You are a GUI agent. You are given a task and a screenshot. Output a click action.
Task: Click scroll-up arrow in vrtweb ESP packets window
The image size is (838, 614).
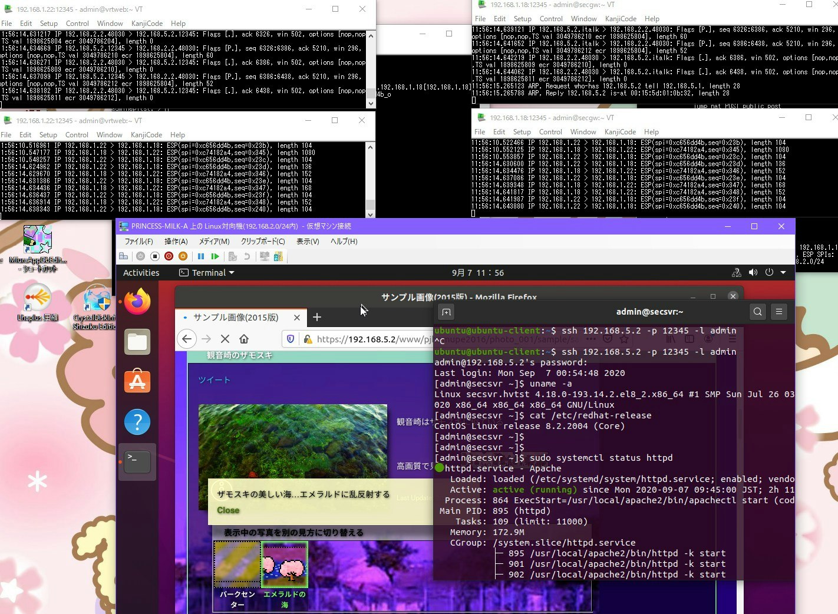[x=370, y=147]
